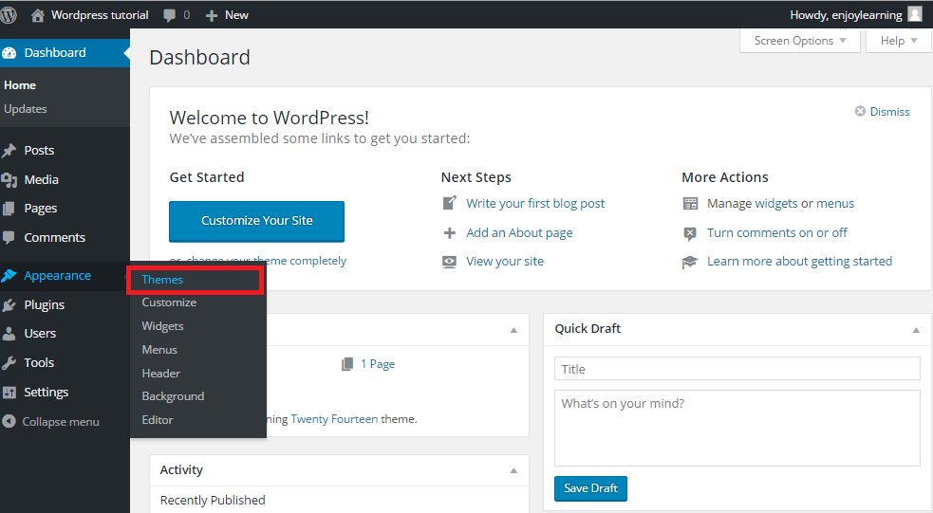
Task: Open the Plugins menu label
Action: click(x=44, y=305)
